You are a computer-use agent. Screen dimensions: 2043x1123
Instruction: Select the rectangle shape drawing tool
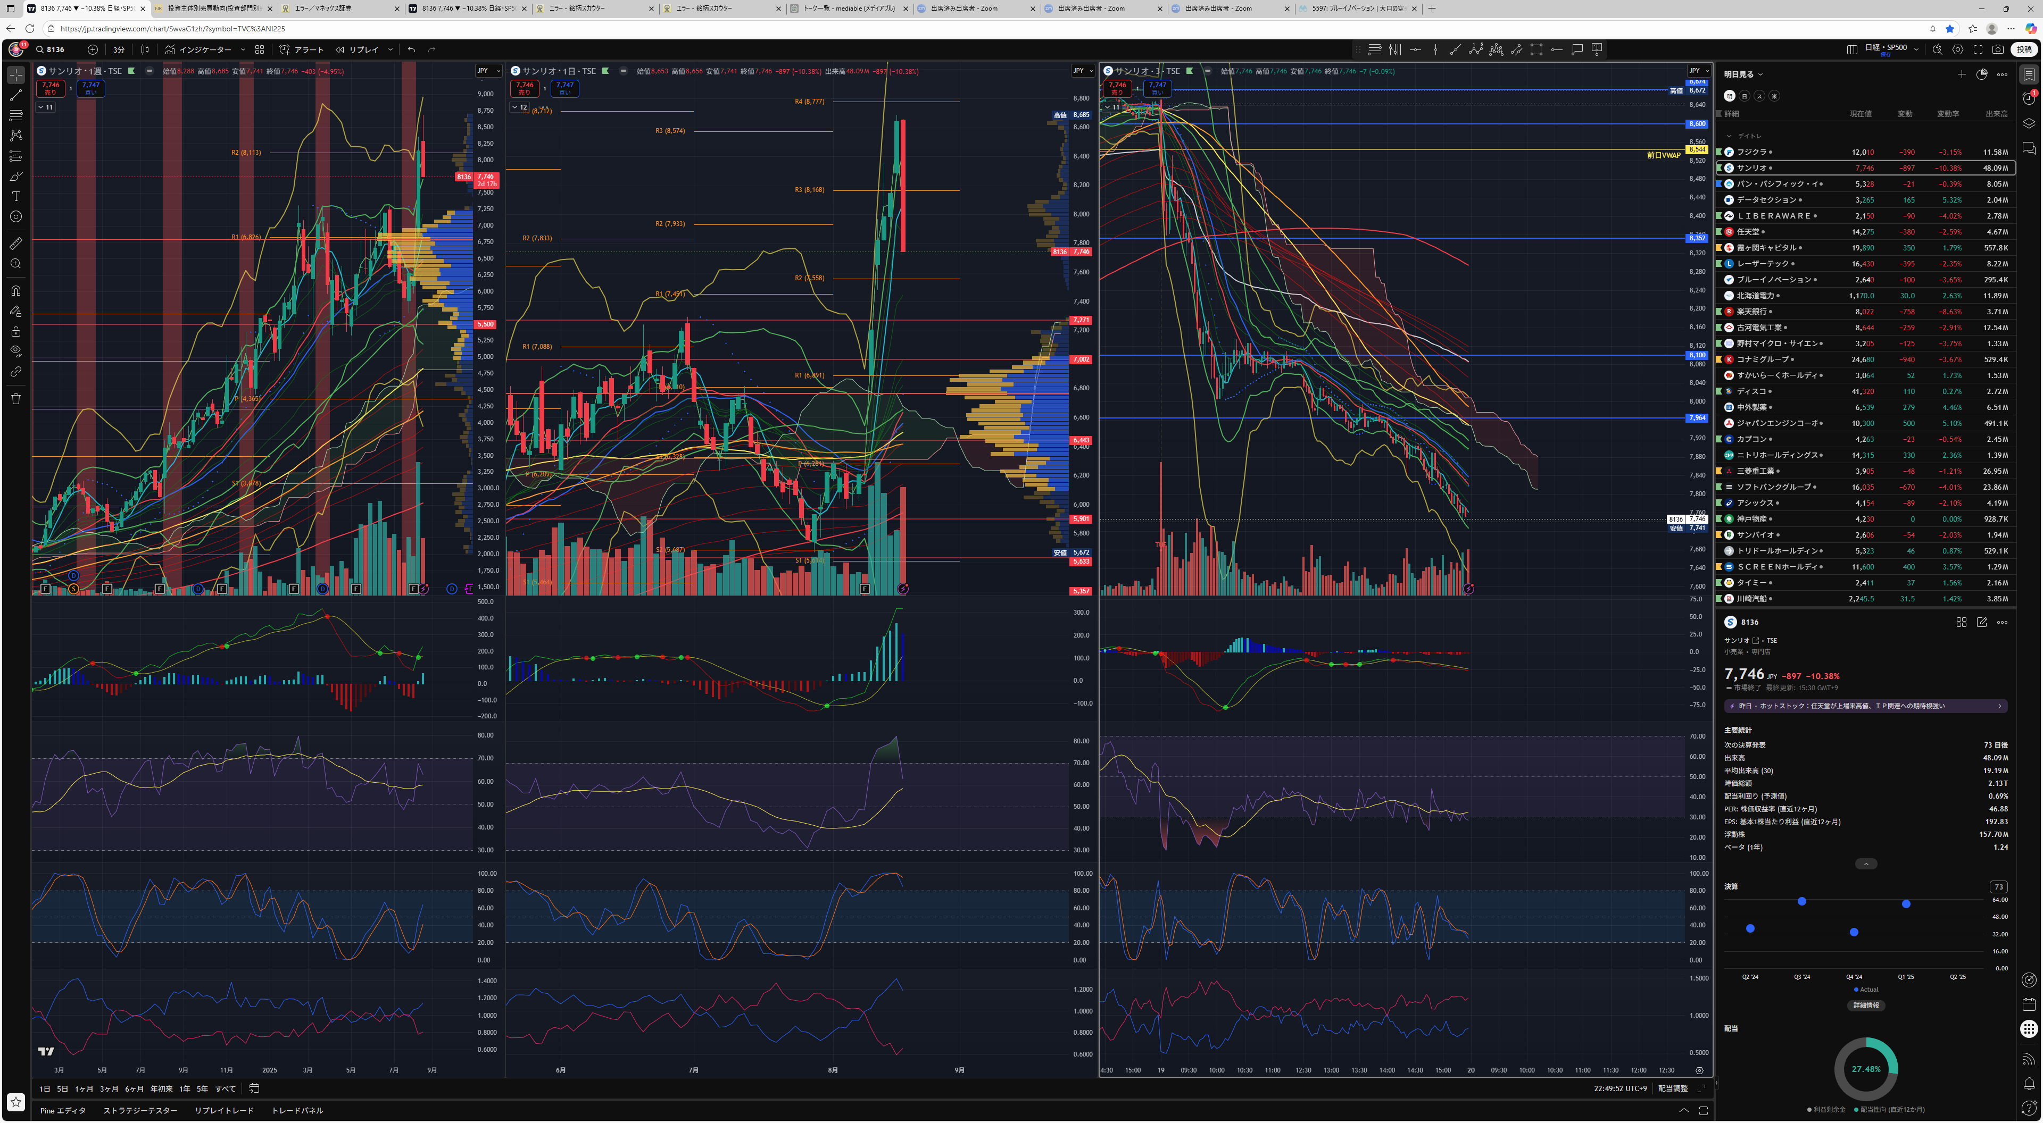click(1536, 49)
